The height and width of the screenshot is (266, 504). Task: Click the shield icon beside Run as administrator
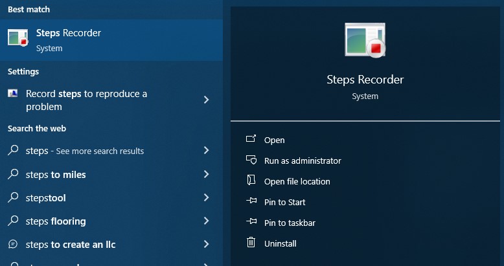(x=251, y=161)
